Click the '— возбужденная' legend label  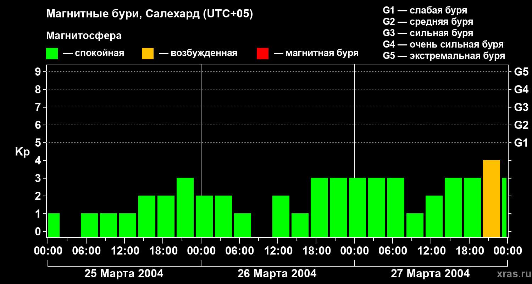tap(198, 53)
